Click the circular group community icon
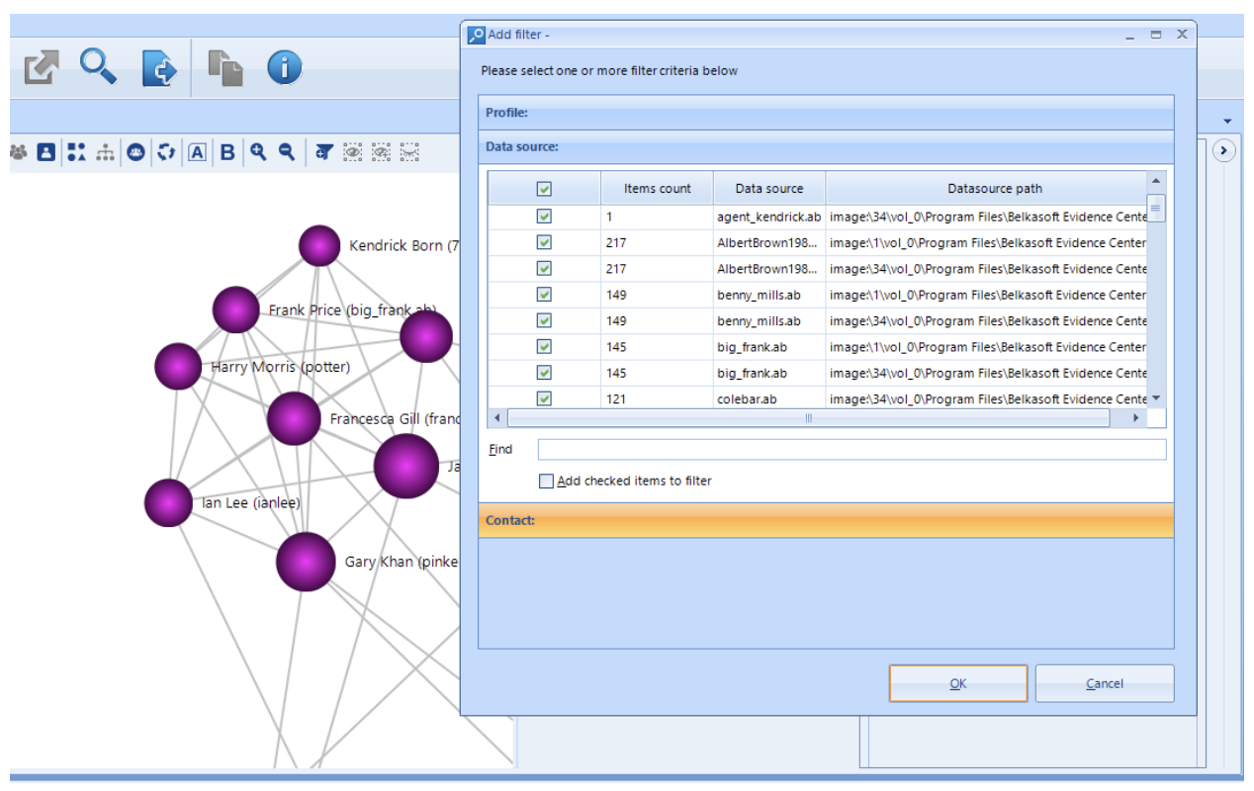 tap(136, 152)
